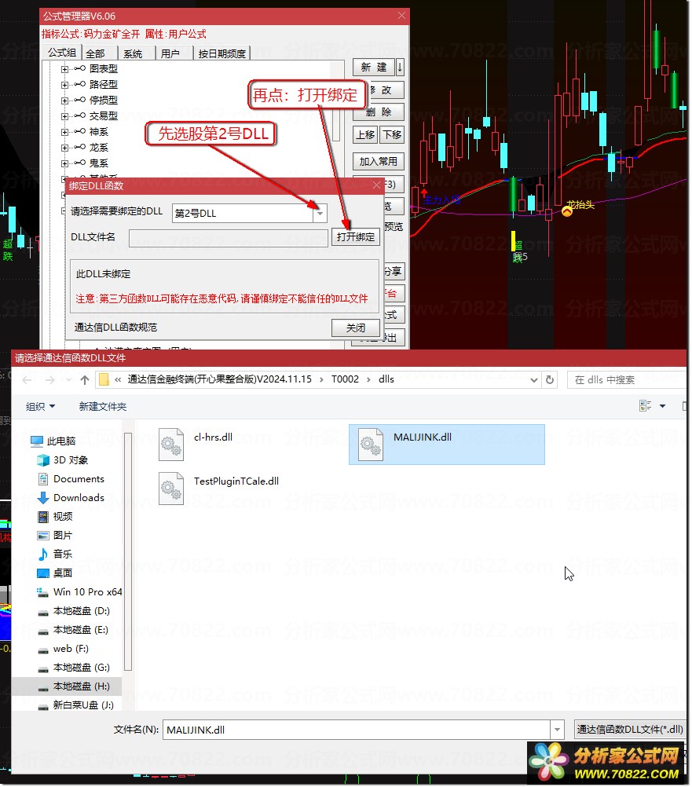Open 本地磁盘 (G:) drive
Screen dimensions: 692x787
pos(74,668)
